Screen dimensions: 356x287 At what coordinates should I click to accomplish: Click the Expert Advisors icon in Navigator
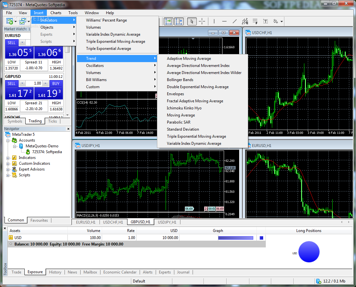tap(14, 169)
